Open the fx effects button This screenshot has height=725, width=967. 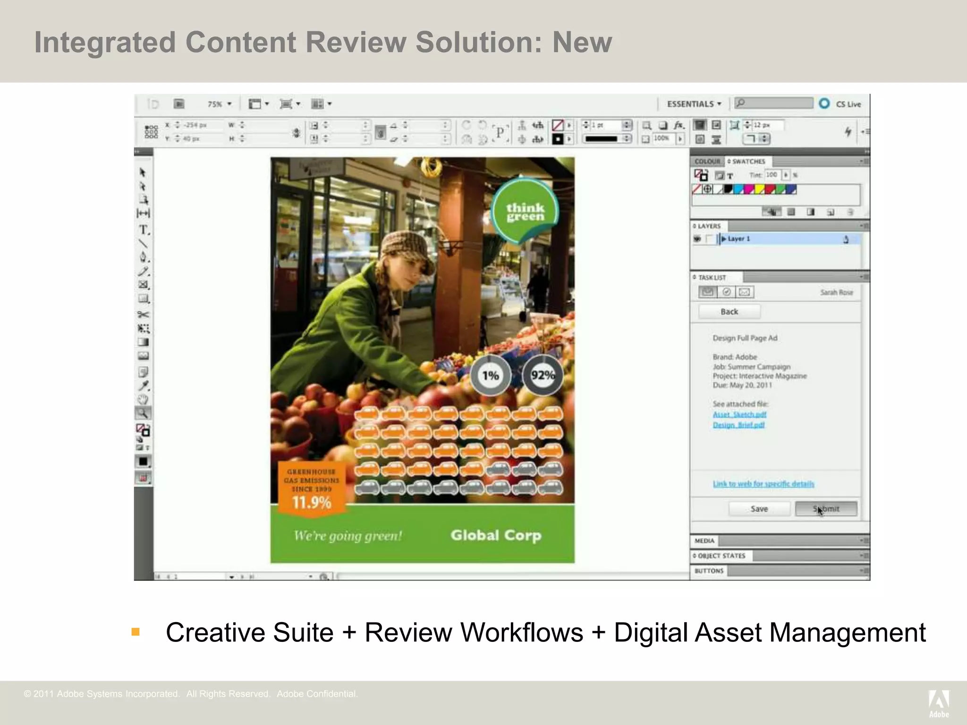pos(679,125)
